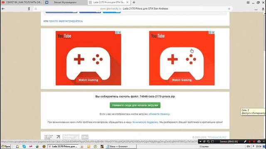The height and width of the screenshot is (149, 266).
Task: Click the 18+ badge in the footer
Action: (85, 137)
